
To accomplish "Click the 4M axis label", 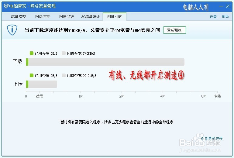I will pos(163,96).
